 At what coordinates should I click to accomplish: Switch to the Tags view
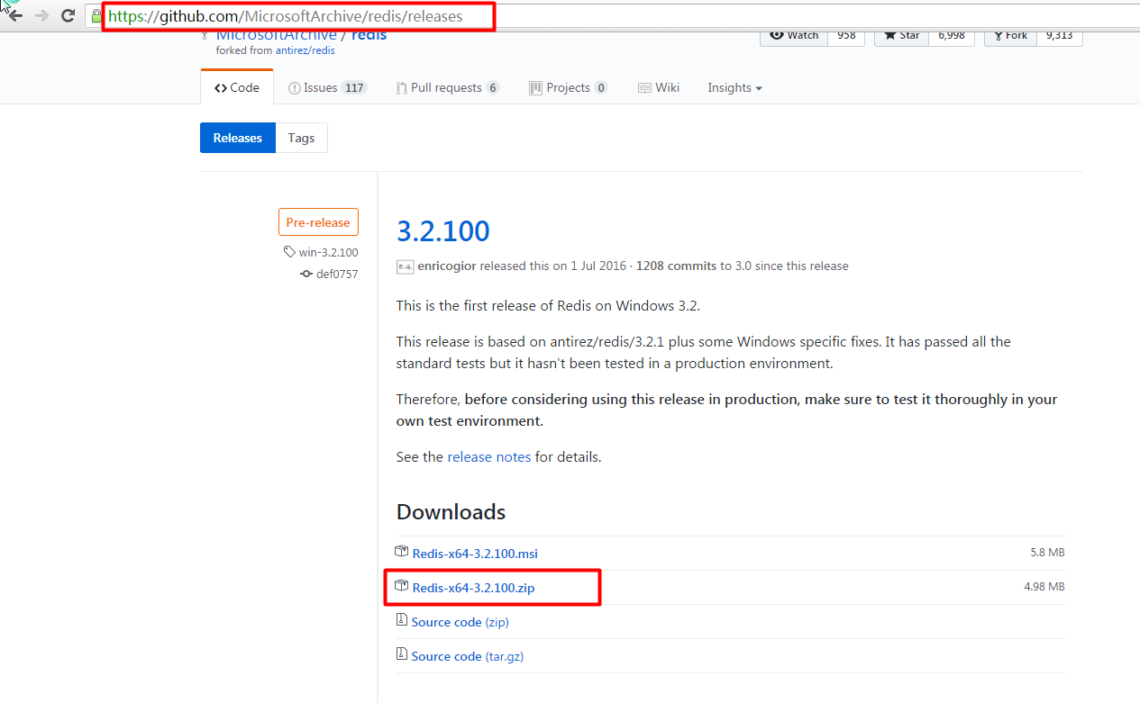[301, 138]
